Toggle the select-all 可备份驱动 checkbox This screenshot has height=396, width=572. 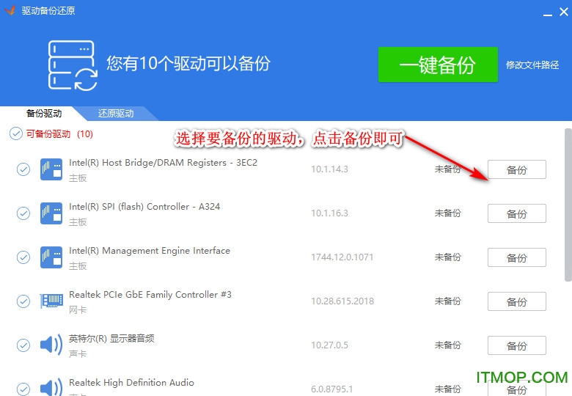[16, 133]
